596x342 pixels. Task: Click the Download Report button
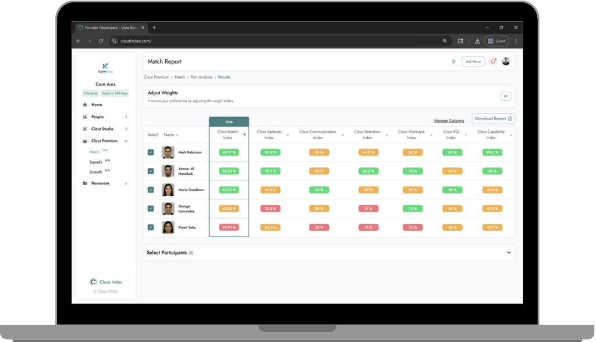pos(493,118)
